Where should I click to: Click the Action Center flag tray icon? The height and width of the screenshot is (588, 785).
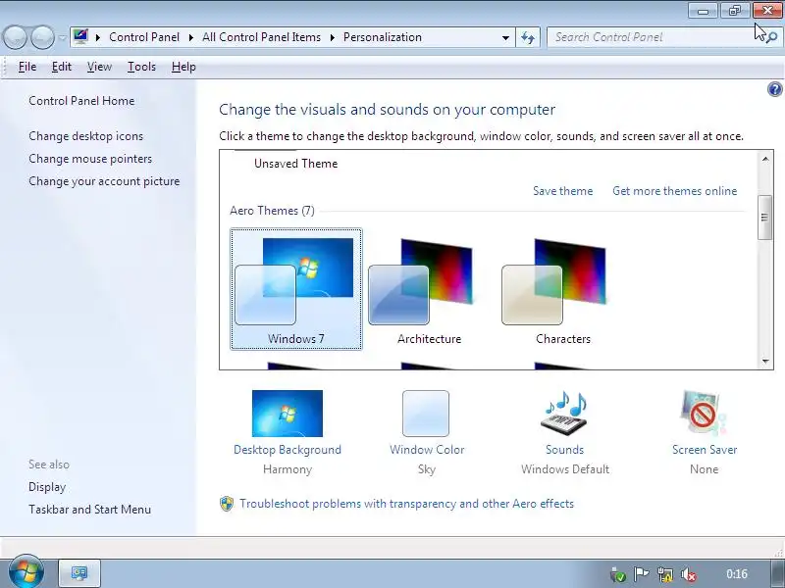coord(641,574)
